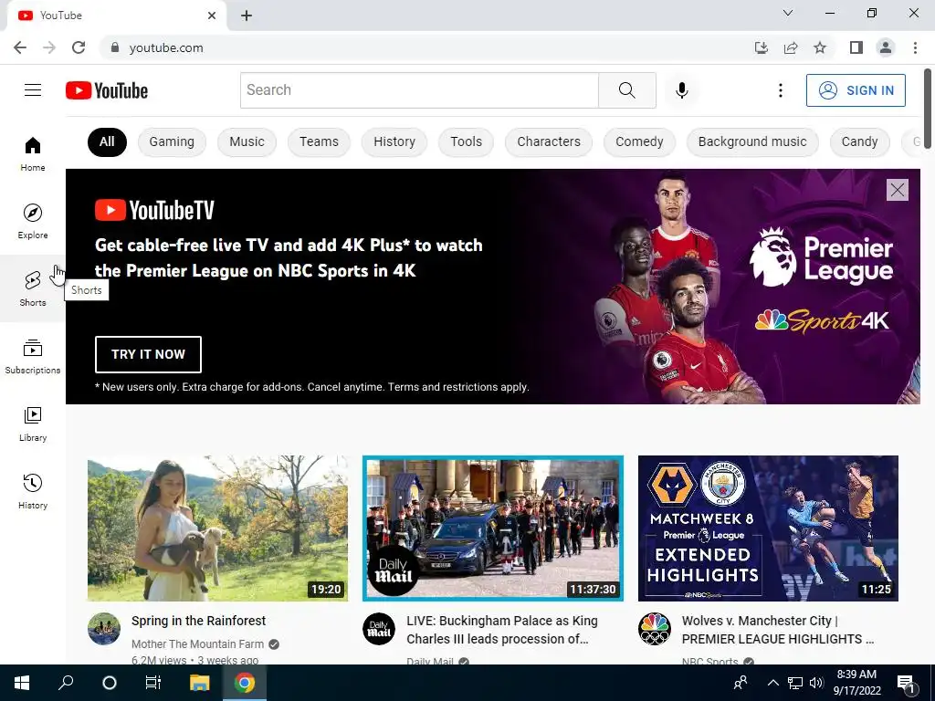This screenshot has height=701, width=935.
Task: Focus the YouTube search field
Action: pyautogui.click(x=419, y=90)
